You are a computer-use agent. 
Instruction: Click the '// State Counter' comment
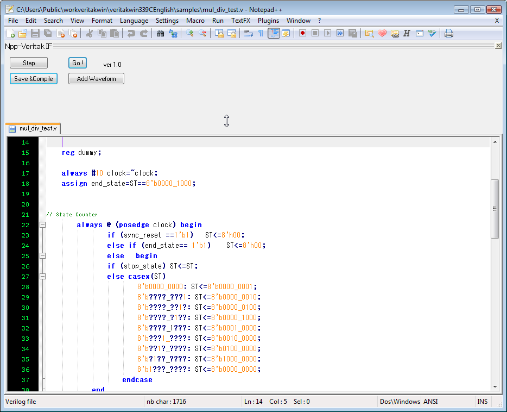coord(72,215)
